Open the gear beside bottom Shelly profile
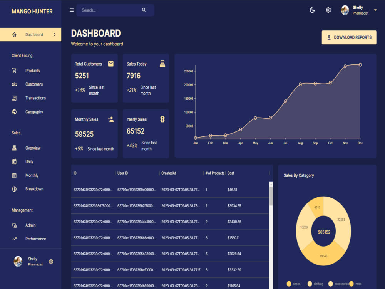This screenshot has height=289, width=385. [50, 261]
